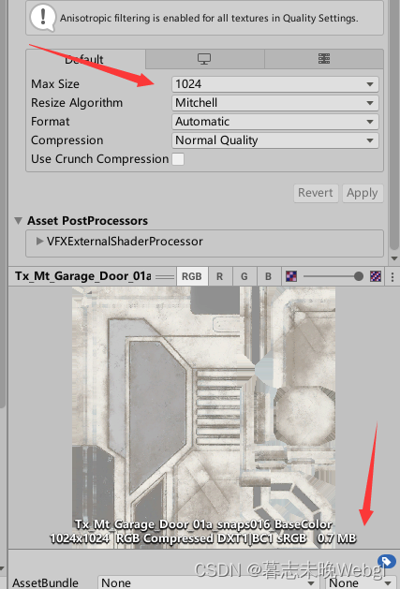Expand the VFXExternalShaderProcessor entry
The width and height of the screenshot is (400, 589).
[x=39, y=242]
